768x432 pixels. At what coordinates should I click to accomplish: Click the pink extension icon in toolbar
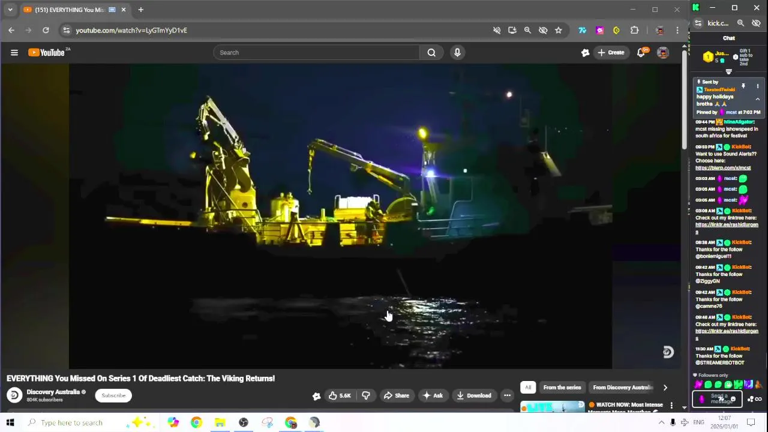pyautogui.click(x=599, y=30)
